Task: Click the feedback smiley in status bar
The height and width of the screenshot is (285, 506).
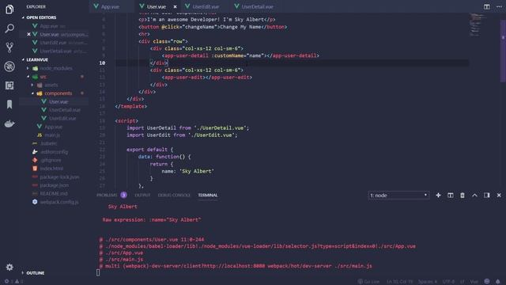Action: tap(487, 282)
